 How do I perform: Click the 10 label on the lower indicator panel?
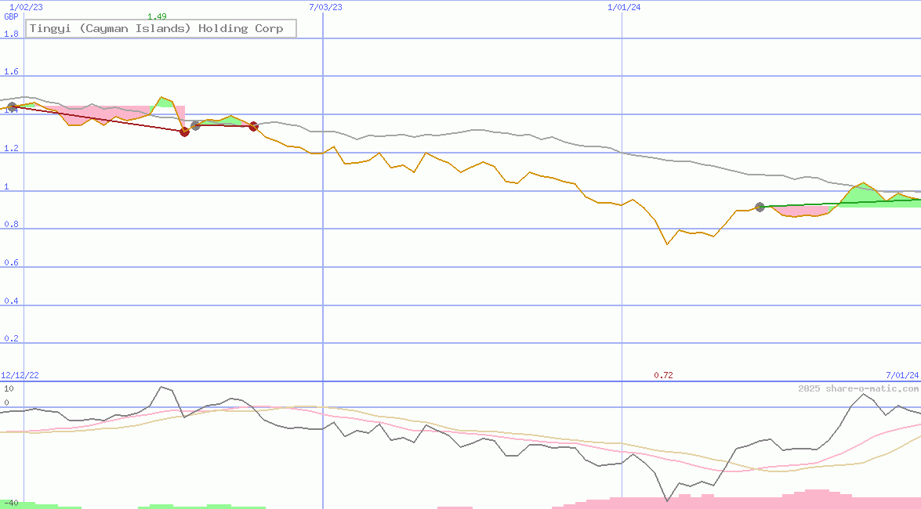pos(8,387)
